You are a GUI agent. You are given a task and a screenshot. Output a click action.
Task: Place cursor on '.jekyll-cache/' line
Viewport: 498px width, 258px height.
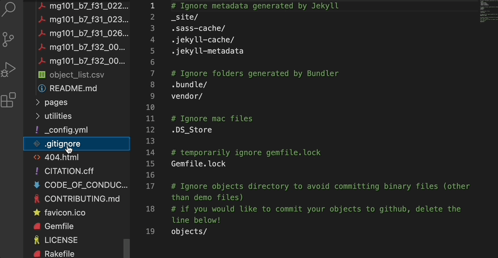pos(203,39)
